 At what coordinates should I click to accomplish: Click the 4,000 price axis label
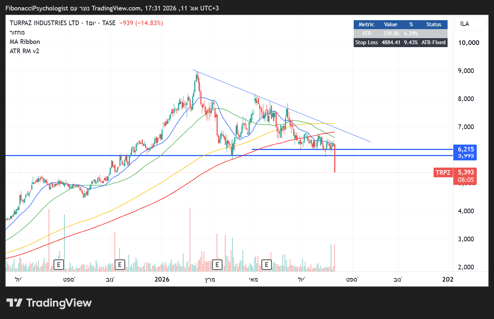pos(466,211)
